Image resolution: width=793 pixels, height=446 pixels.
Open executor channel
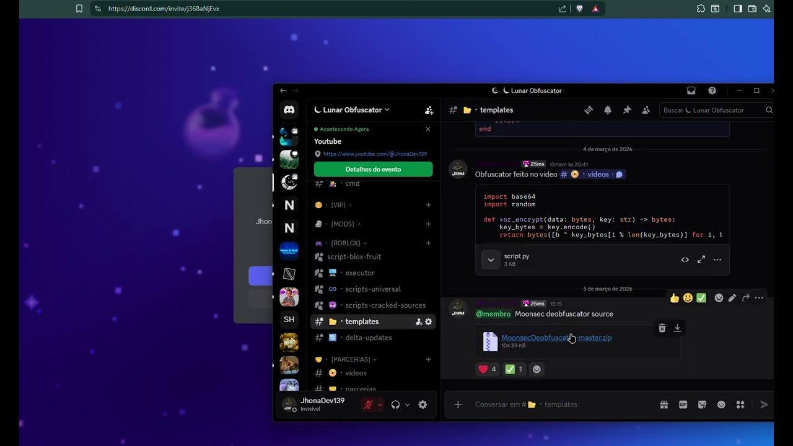pyautogui.click(x=372, y=273)
